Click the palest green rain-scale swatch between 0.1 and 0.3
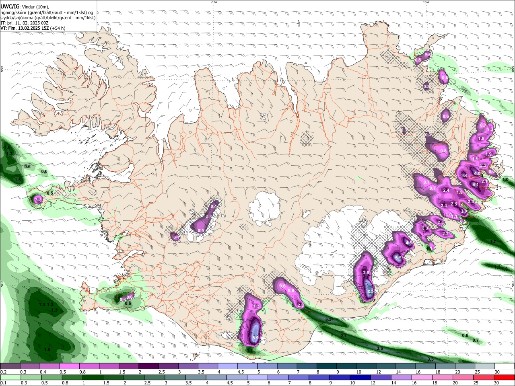 (x=10, y=378)
